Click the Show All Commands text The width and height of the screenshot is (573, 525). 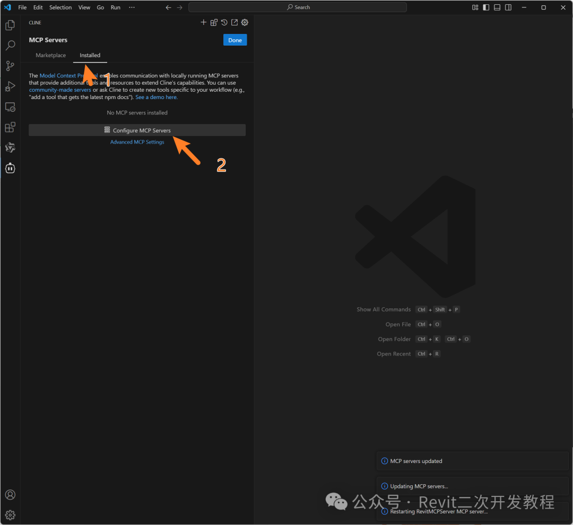tap(384, 309)
